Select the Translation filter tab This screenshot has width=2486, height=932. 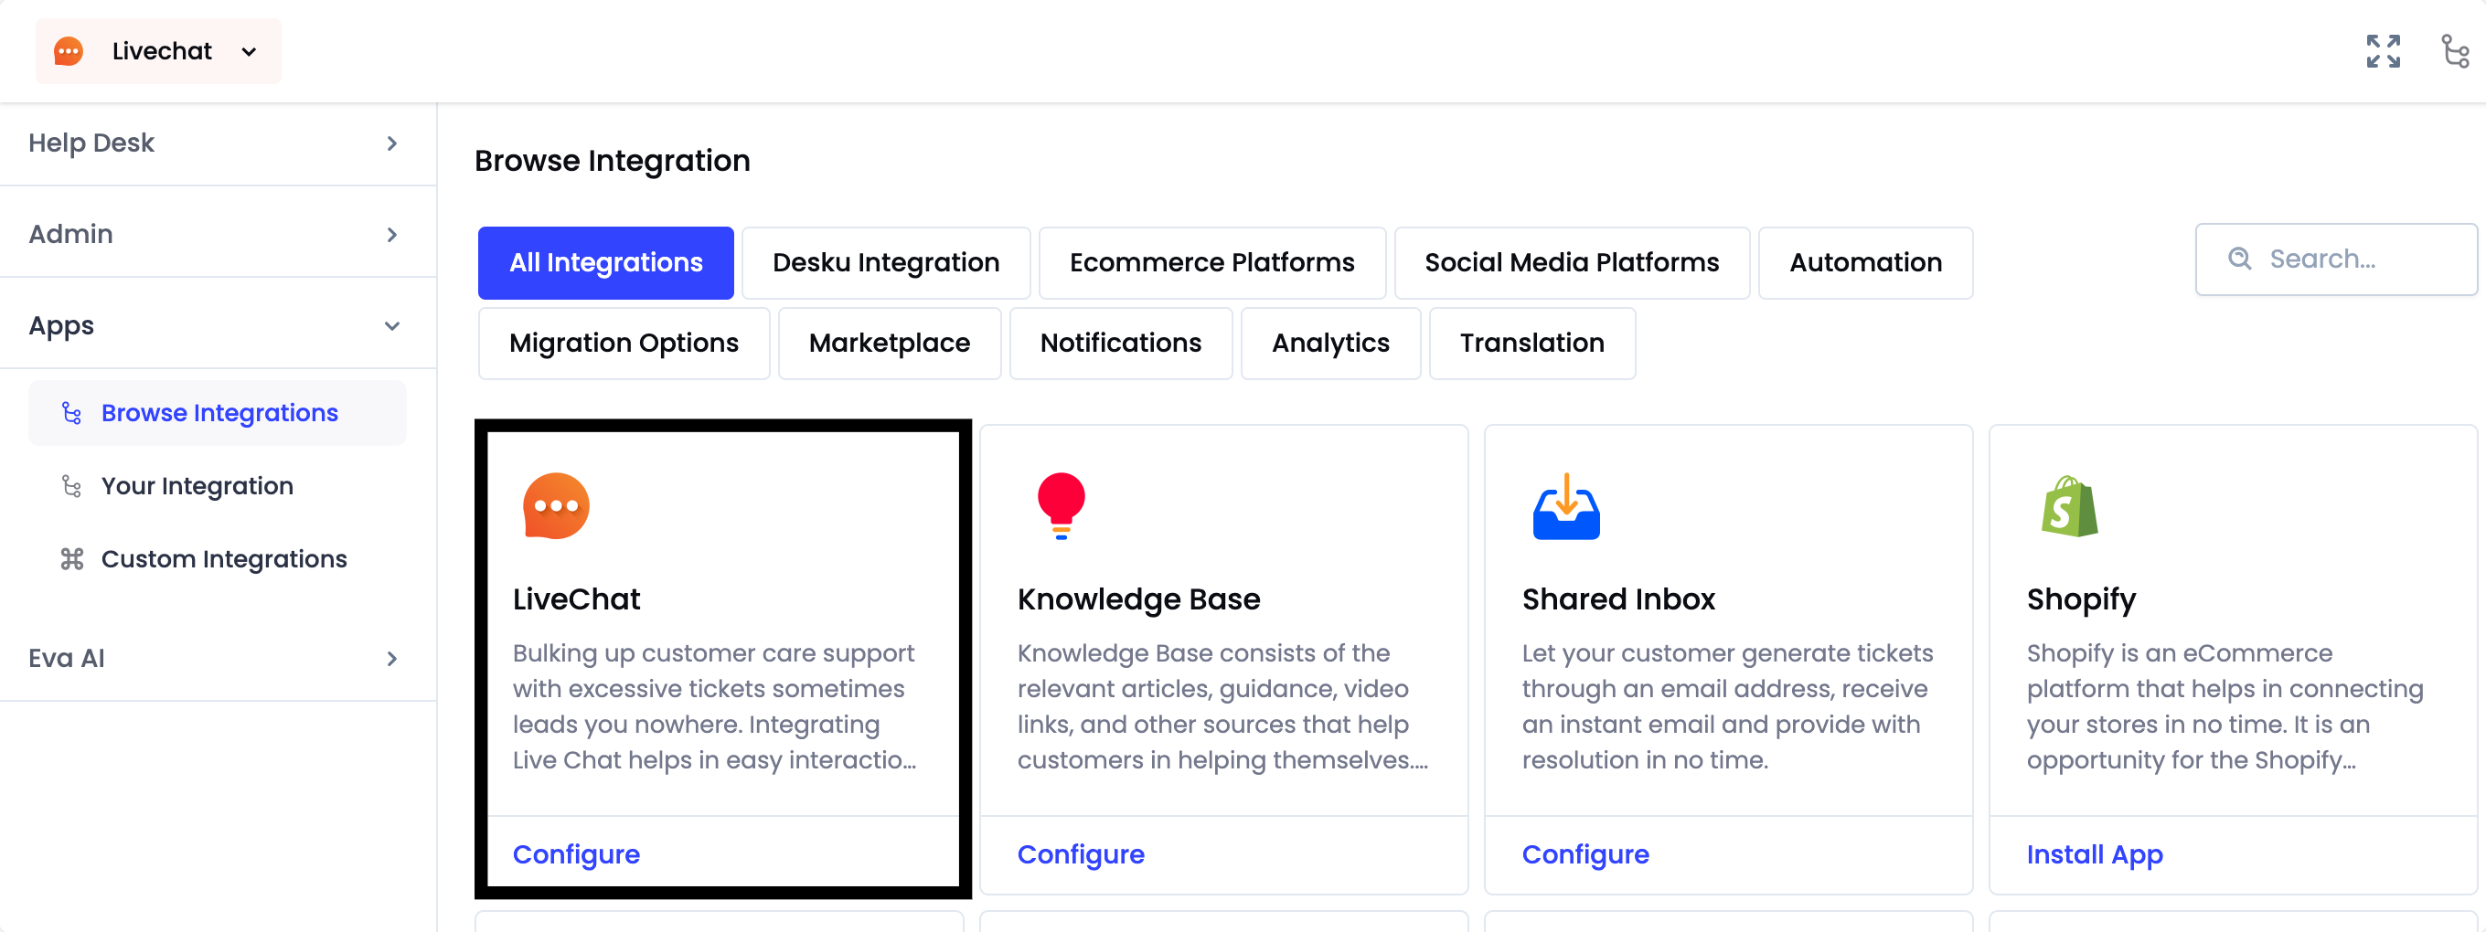click(1531, 343)
